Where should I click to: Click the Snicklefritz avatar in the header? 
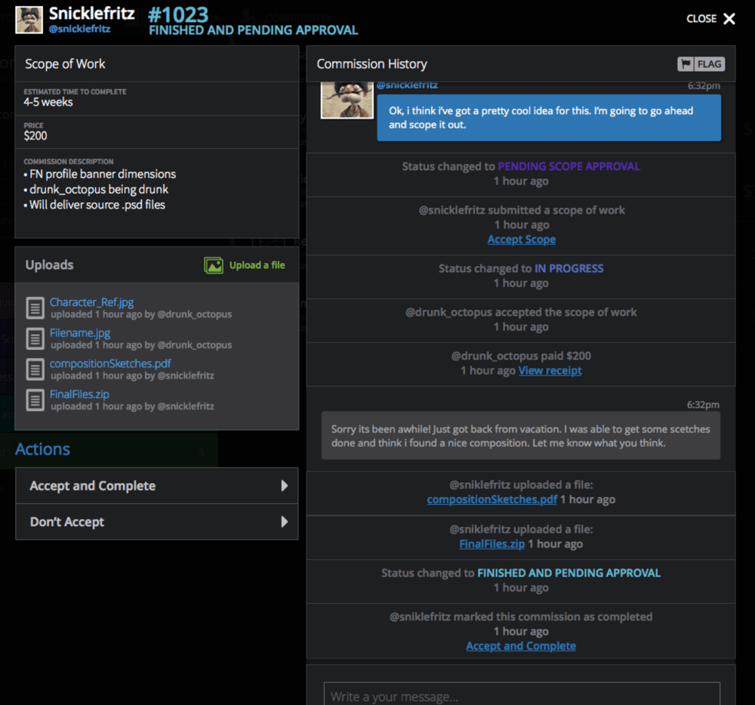pos(28,19)
